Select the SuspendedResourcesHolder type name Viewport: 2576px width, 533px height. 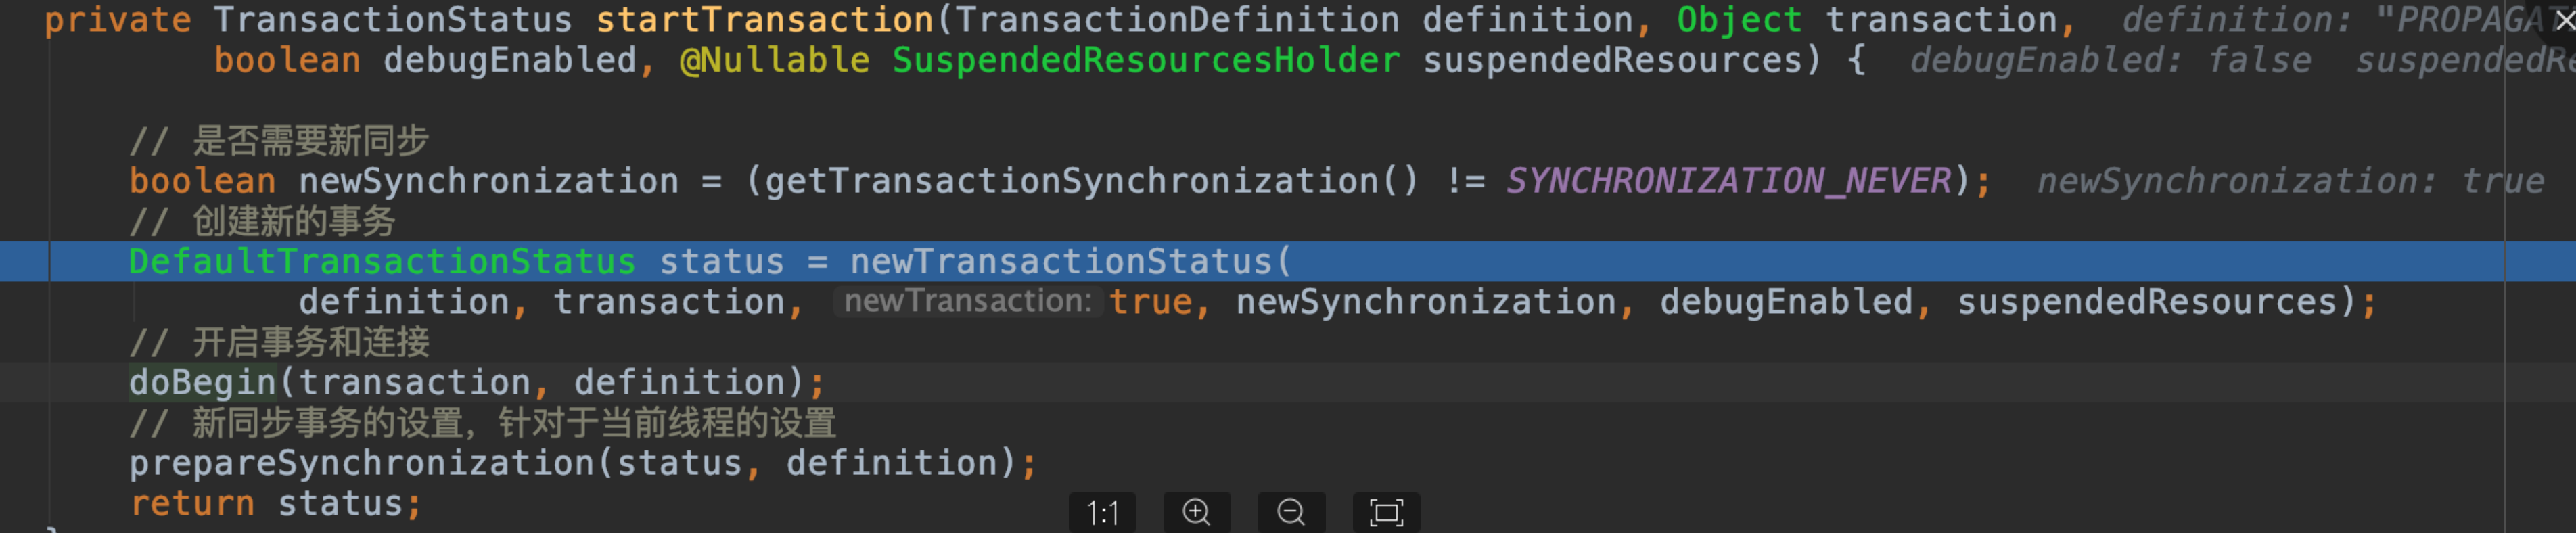(1146, 60)
